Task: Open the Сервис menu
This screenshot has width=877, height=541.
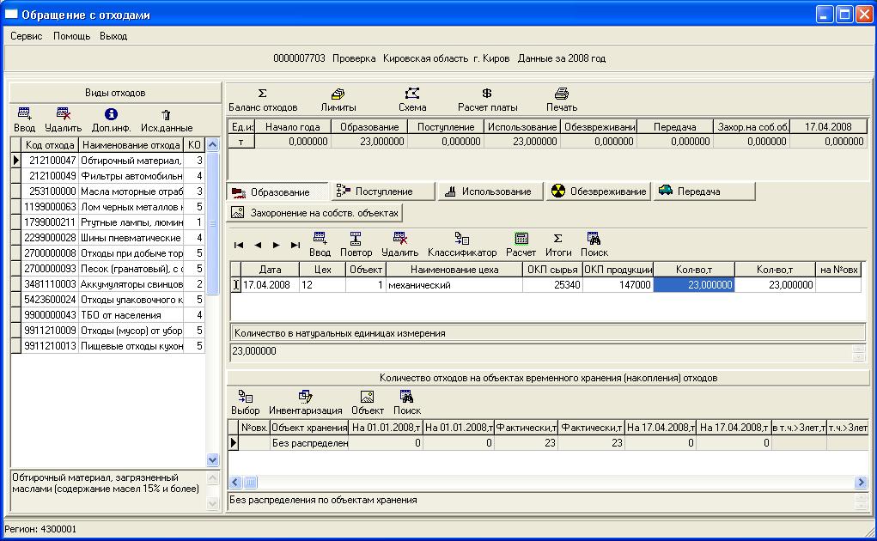Action: coord(27,36)
